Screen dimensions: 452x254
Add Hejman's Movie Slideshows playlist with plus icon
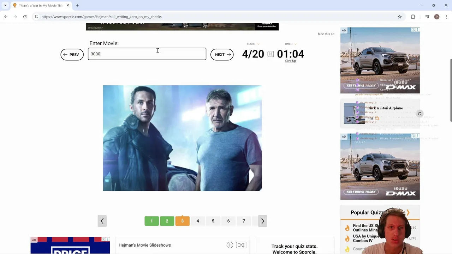coord(230,245)
